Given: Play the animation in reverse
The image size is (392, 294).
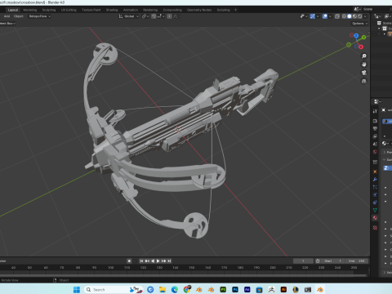Looking at the screenshot, I should coord(153,261).
